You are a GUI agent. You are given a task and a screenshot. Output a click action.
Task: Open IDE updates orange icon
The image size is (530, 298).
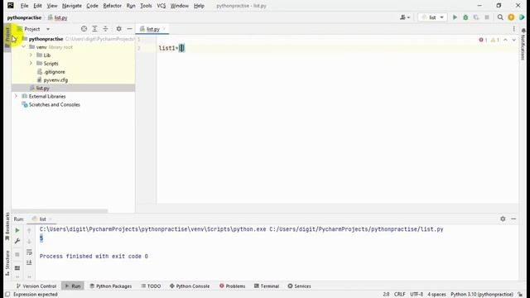(511, 17)
